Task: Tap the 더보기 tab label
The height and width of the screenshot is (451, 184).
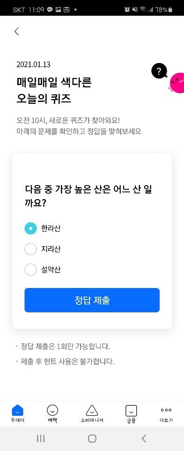Action: [x=166, y=420]
